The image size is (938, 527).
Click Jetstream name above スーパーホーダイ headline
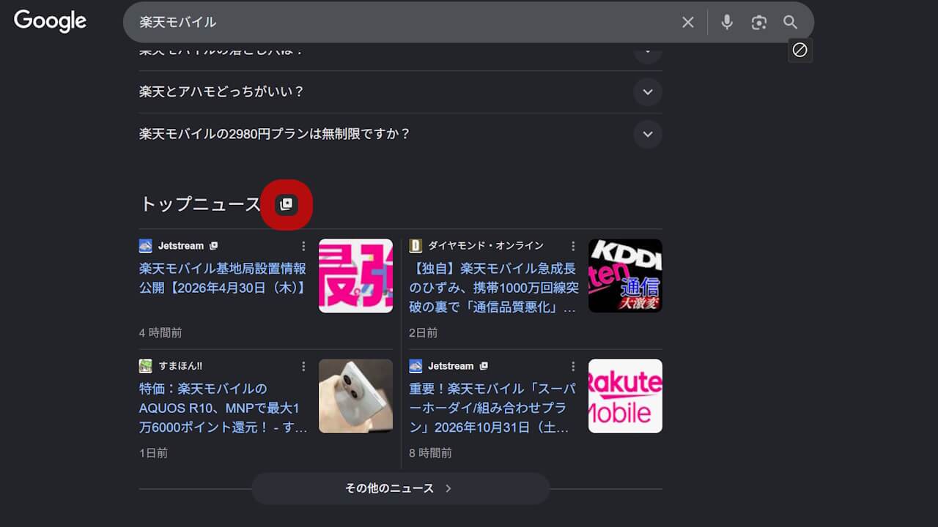click(451, 366)
